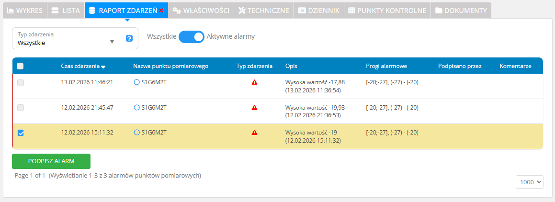Click the Progi alarmowe column header
555x202 pixels.
coord(386,66)
